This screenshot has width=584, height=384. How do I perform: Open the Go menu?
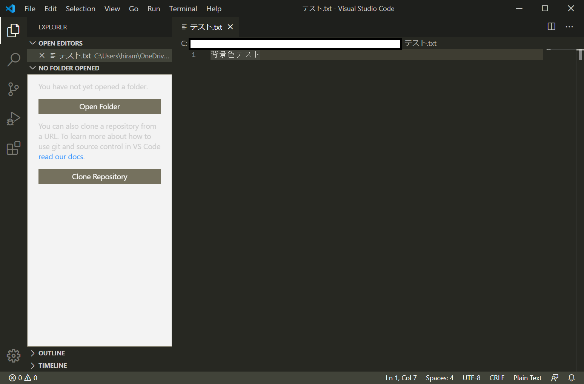pyautogui.click(x=134, y=9)
